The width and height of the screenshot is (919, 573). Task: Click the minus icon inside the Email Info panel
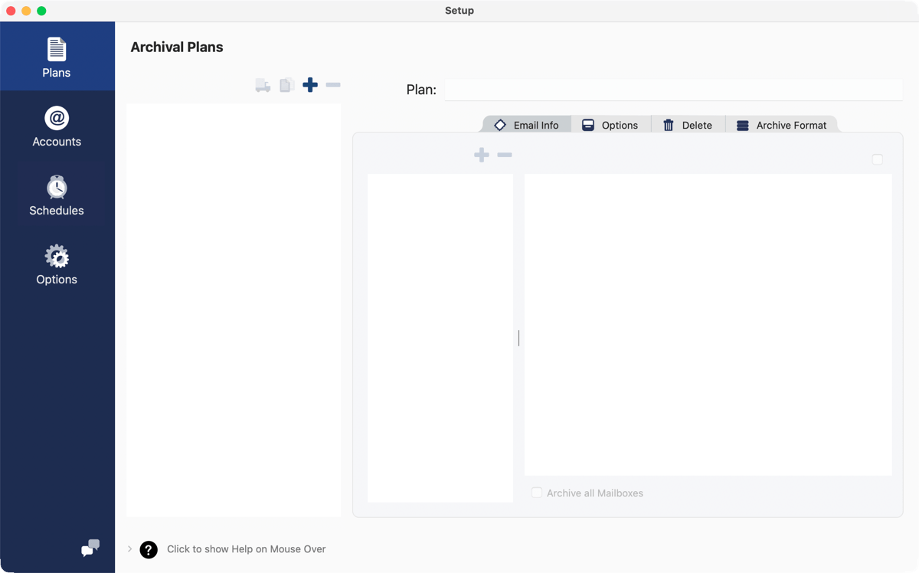[x=505, y=154]
